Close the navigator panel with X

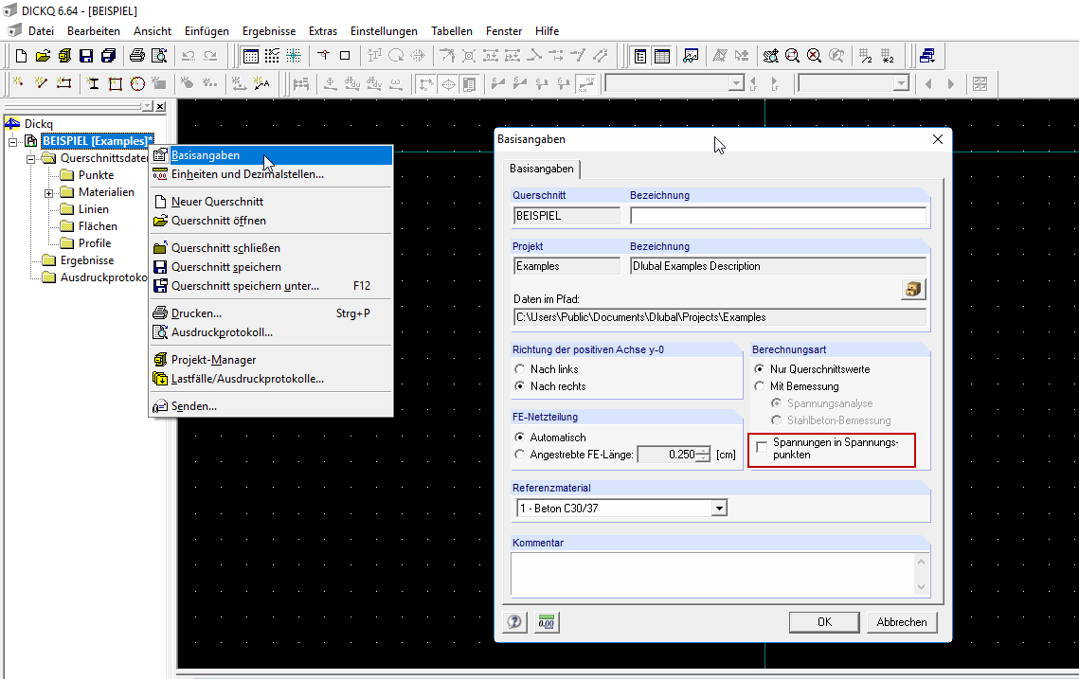coord(160,106)
